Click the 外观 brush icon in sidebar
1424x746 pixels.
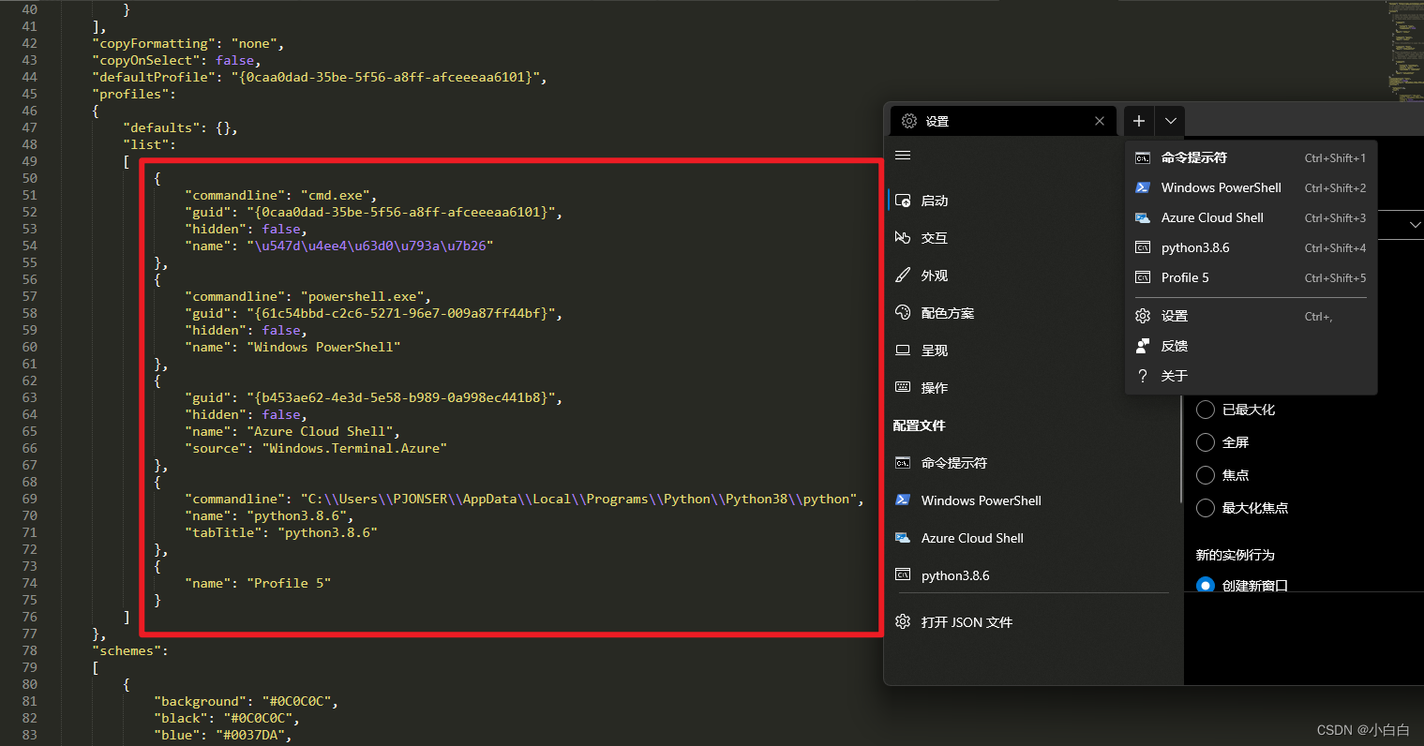(x=903, y=276)
